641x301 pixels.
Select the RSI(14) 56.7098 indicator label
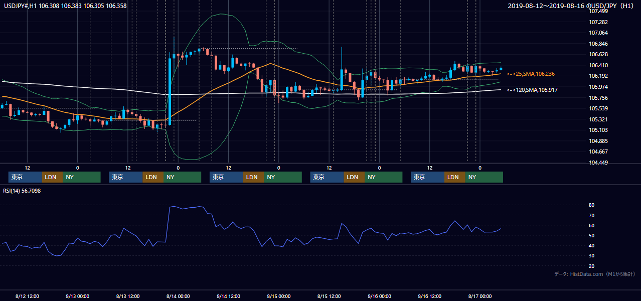pyautogui.click(x=22, y=191)
